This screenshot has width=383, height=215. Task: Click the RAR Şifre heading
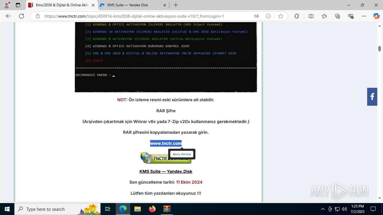[x=166, y=111]
